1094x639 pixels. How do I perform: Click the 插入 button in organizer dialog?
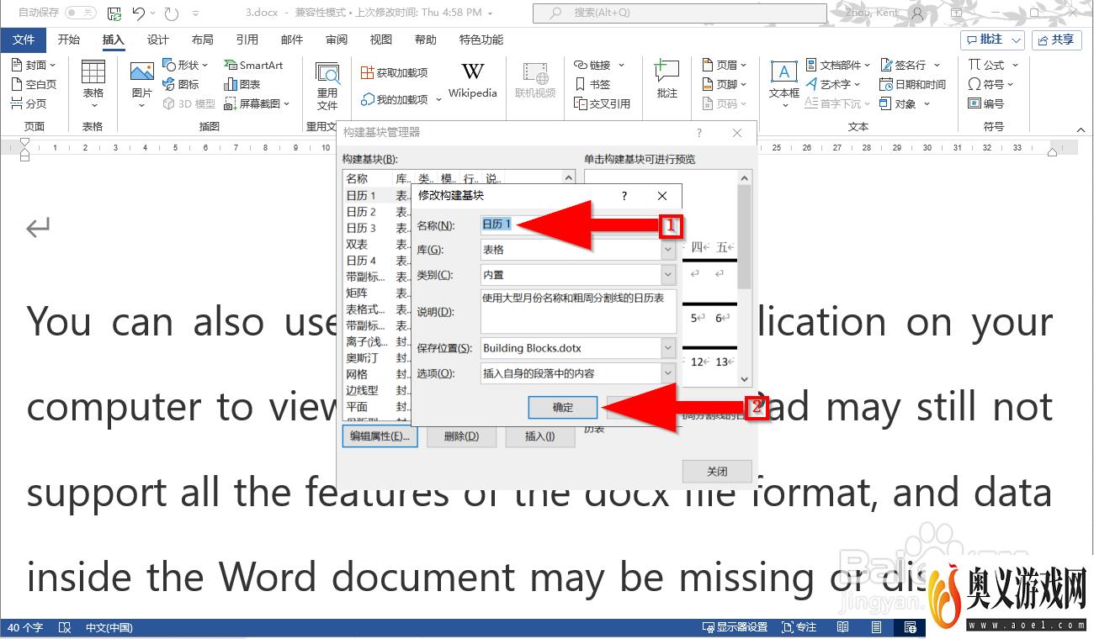(540, 436)
